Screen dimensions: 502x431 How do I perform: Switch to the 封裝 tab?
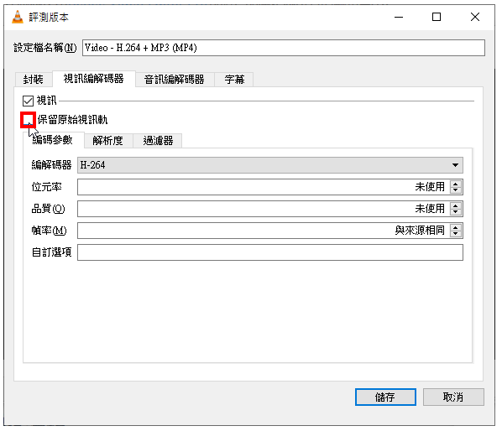coord(34,80)
